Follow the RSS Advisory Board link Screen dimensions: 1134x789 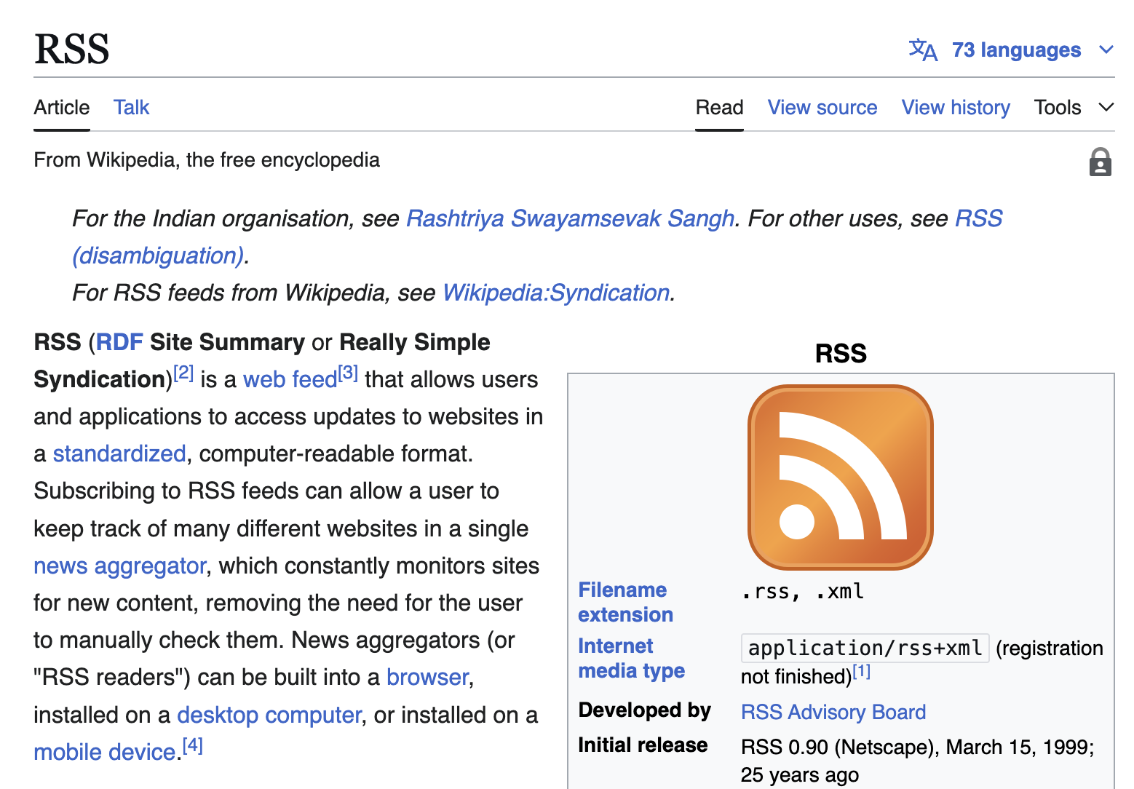click(833, 712)
